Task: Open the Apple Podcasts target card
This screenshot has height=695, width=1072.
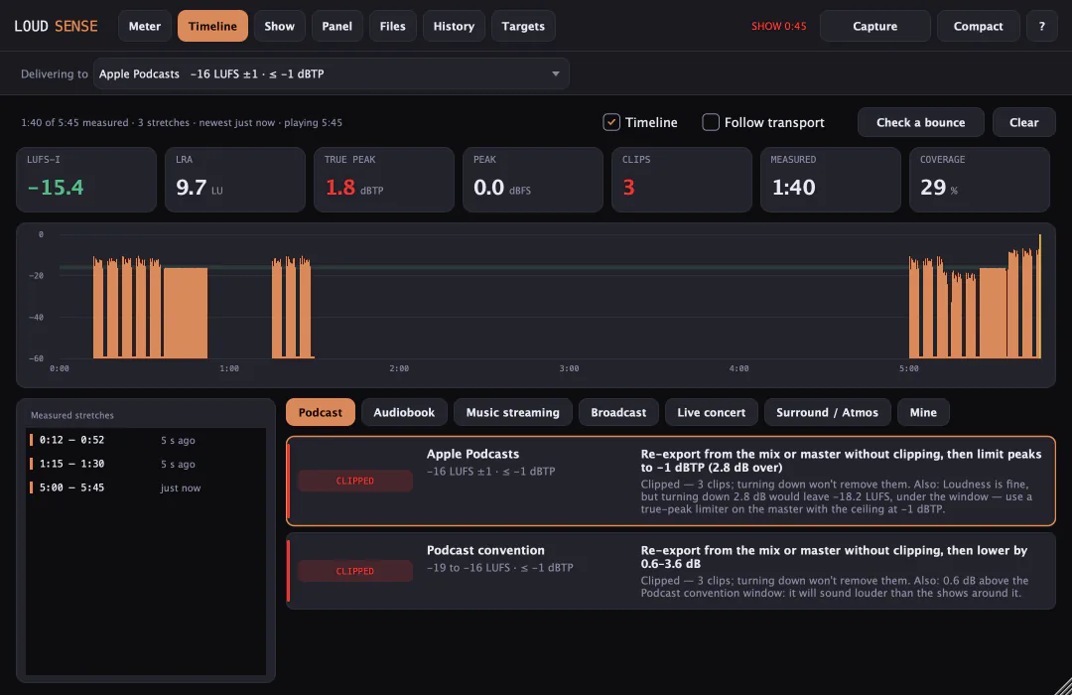Action: pyautogui.click(x=671, y=481)
